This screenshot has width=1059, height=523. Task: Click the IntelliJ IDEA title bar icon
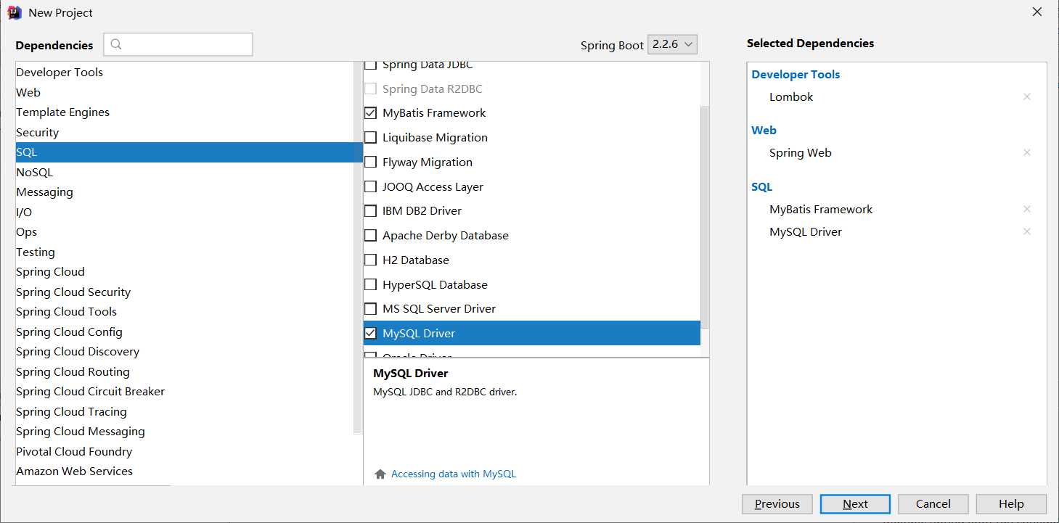pos(15,12)
